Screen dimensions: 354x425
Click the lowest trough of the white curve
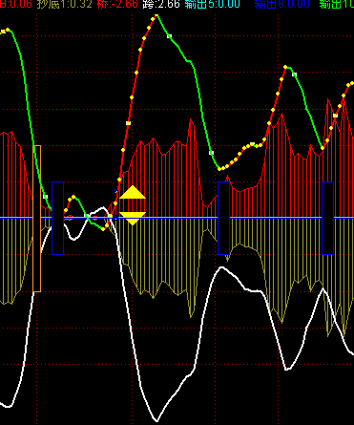[156, 420]
